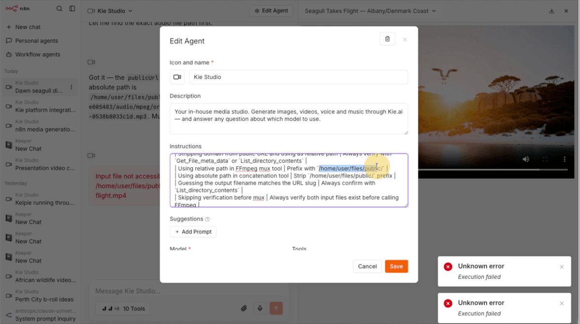Send message with the orange arrow button
This screenshot has height=324, width=580.
pyautogui.click(x=276, y=308)
